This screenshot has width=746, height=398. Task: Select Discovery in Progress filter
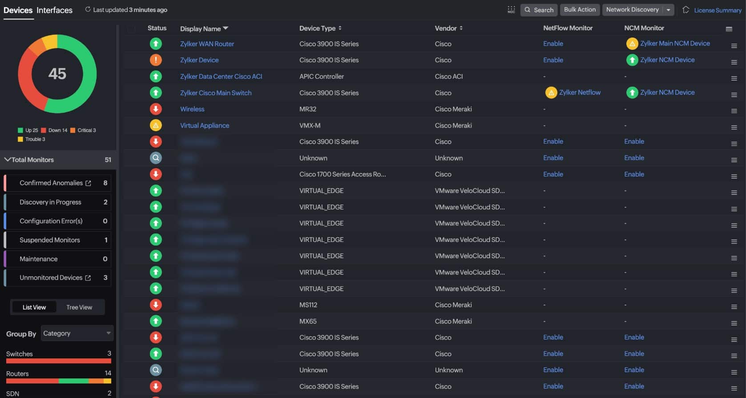click(x=57, y=202)
